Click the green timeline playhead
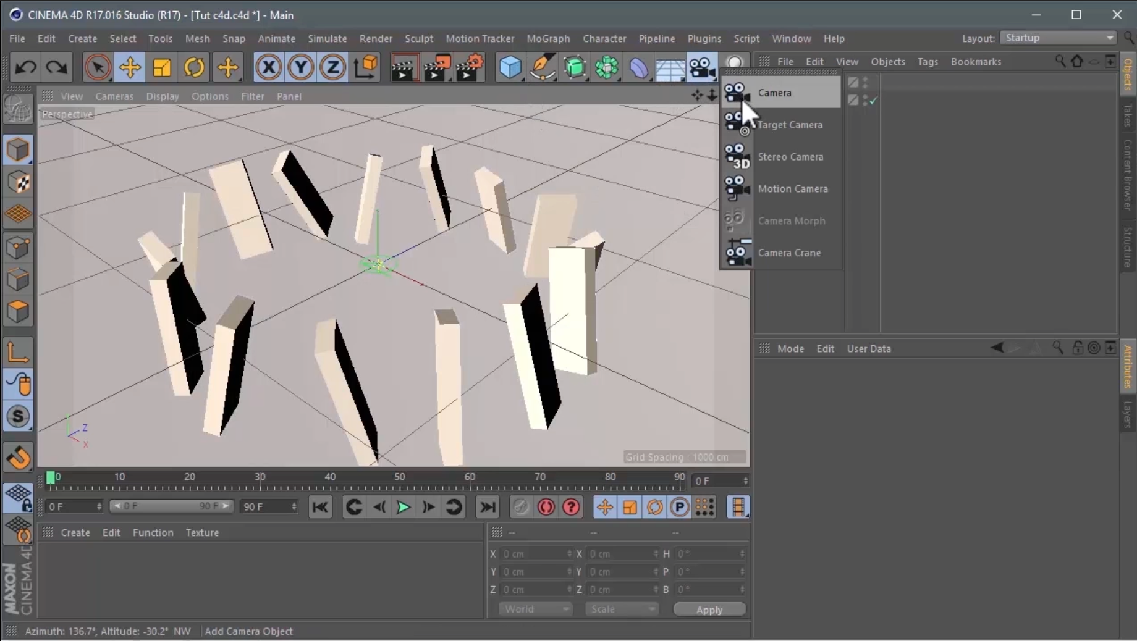This screenshot has height=641, width=1137. coord(51,477)
